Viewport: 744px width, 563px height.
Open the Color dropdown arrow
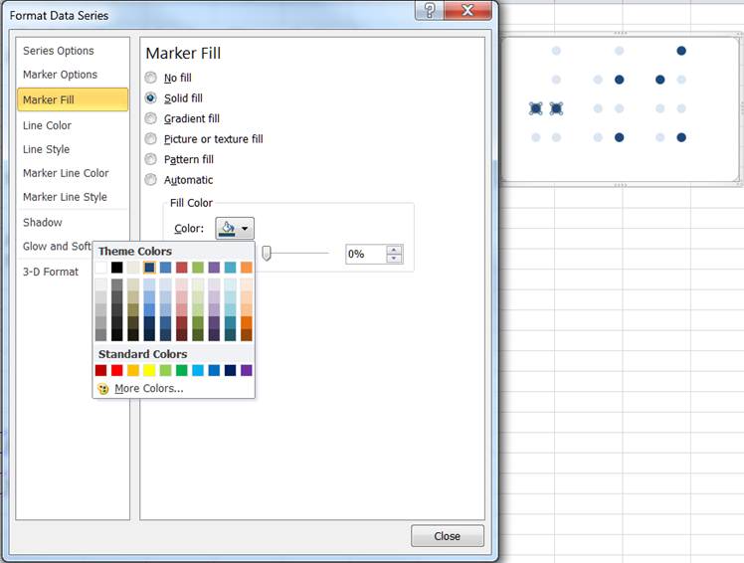click(245, 229)
